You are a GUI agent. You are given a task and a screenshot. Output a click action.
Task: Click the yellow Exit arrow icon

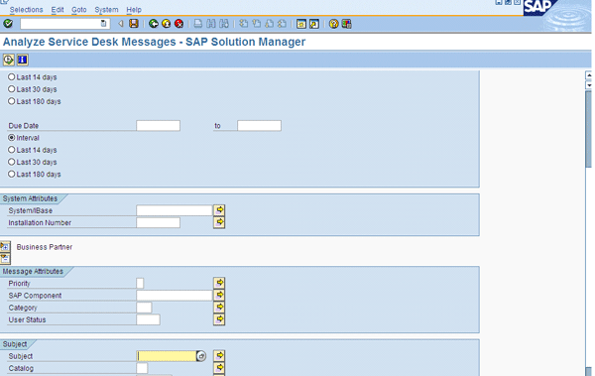click(167, 24)
